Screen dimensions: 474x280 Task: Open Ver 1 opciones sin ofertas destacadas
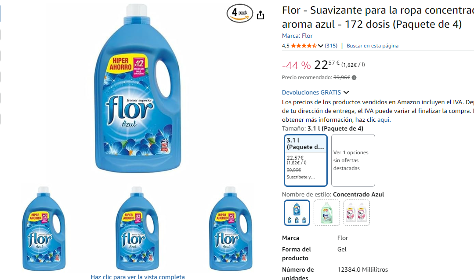pyautogui.click(x=353, y=160)
